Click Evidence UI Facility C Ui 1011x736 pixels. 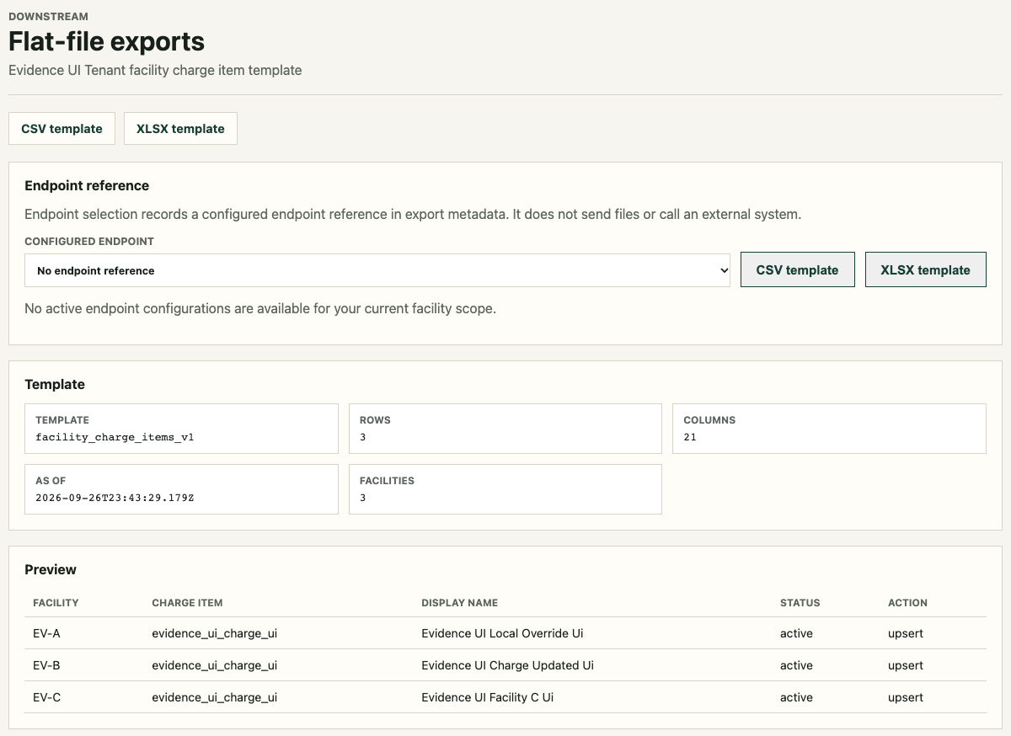point(487,697)
